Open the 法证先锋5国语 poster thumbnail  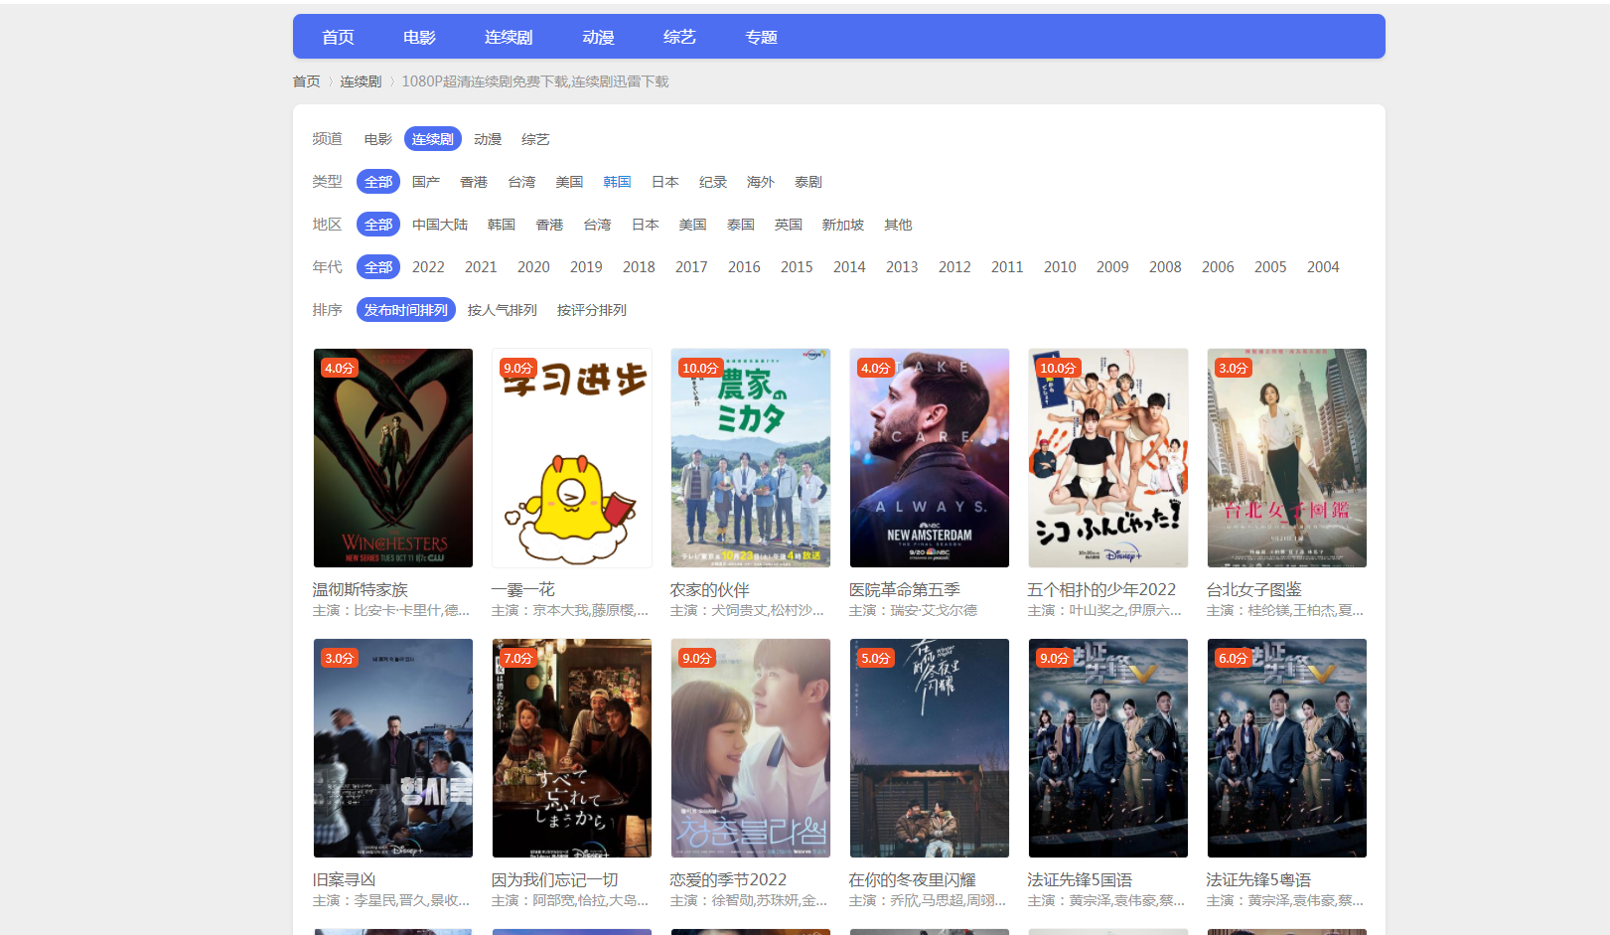[x=1108, y=748]
